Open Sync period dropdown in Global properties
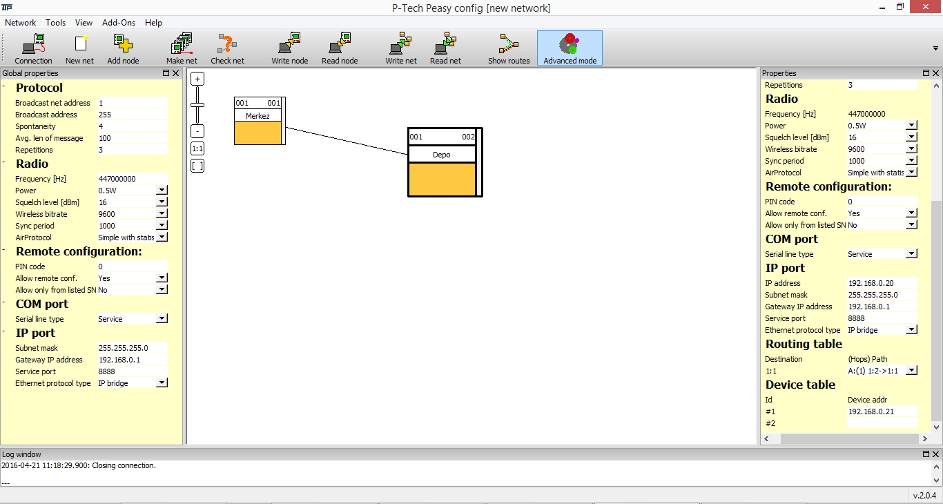 [162, 226]
